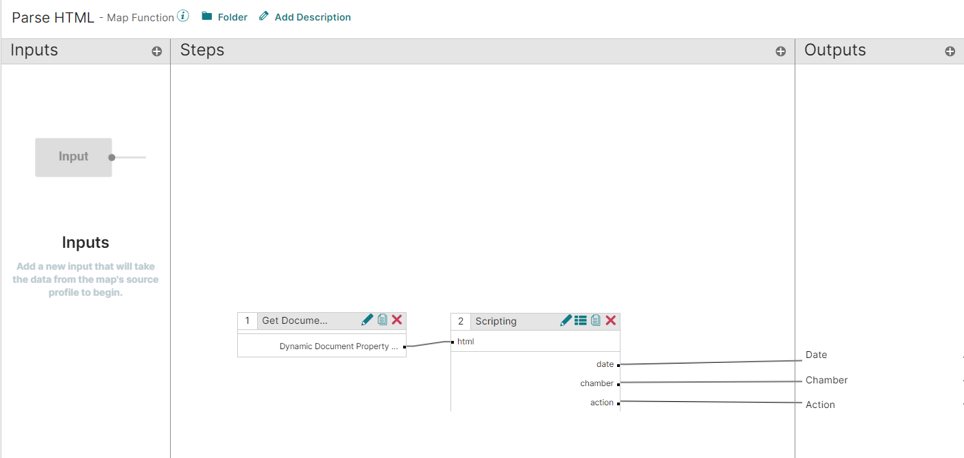Screen dimensions: 964x458
Task: Edit the Get Document Property step with the pencil
Action: point(367,320)
